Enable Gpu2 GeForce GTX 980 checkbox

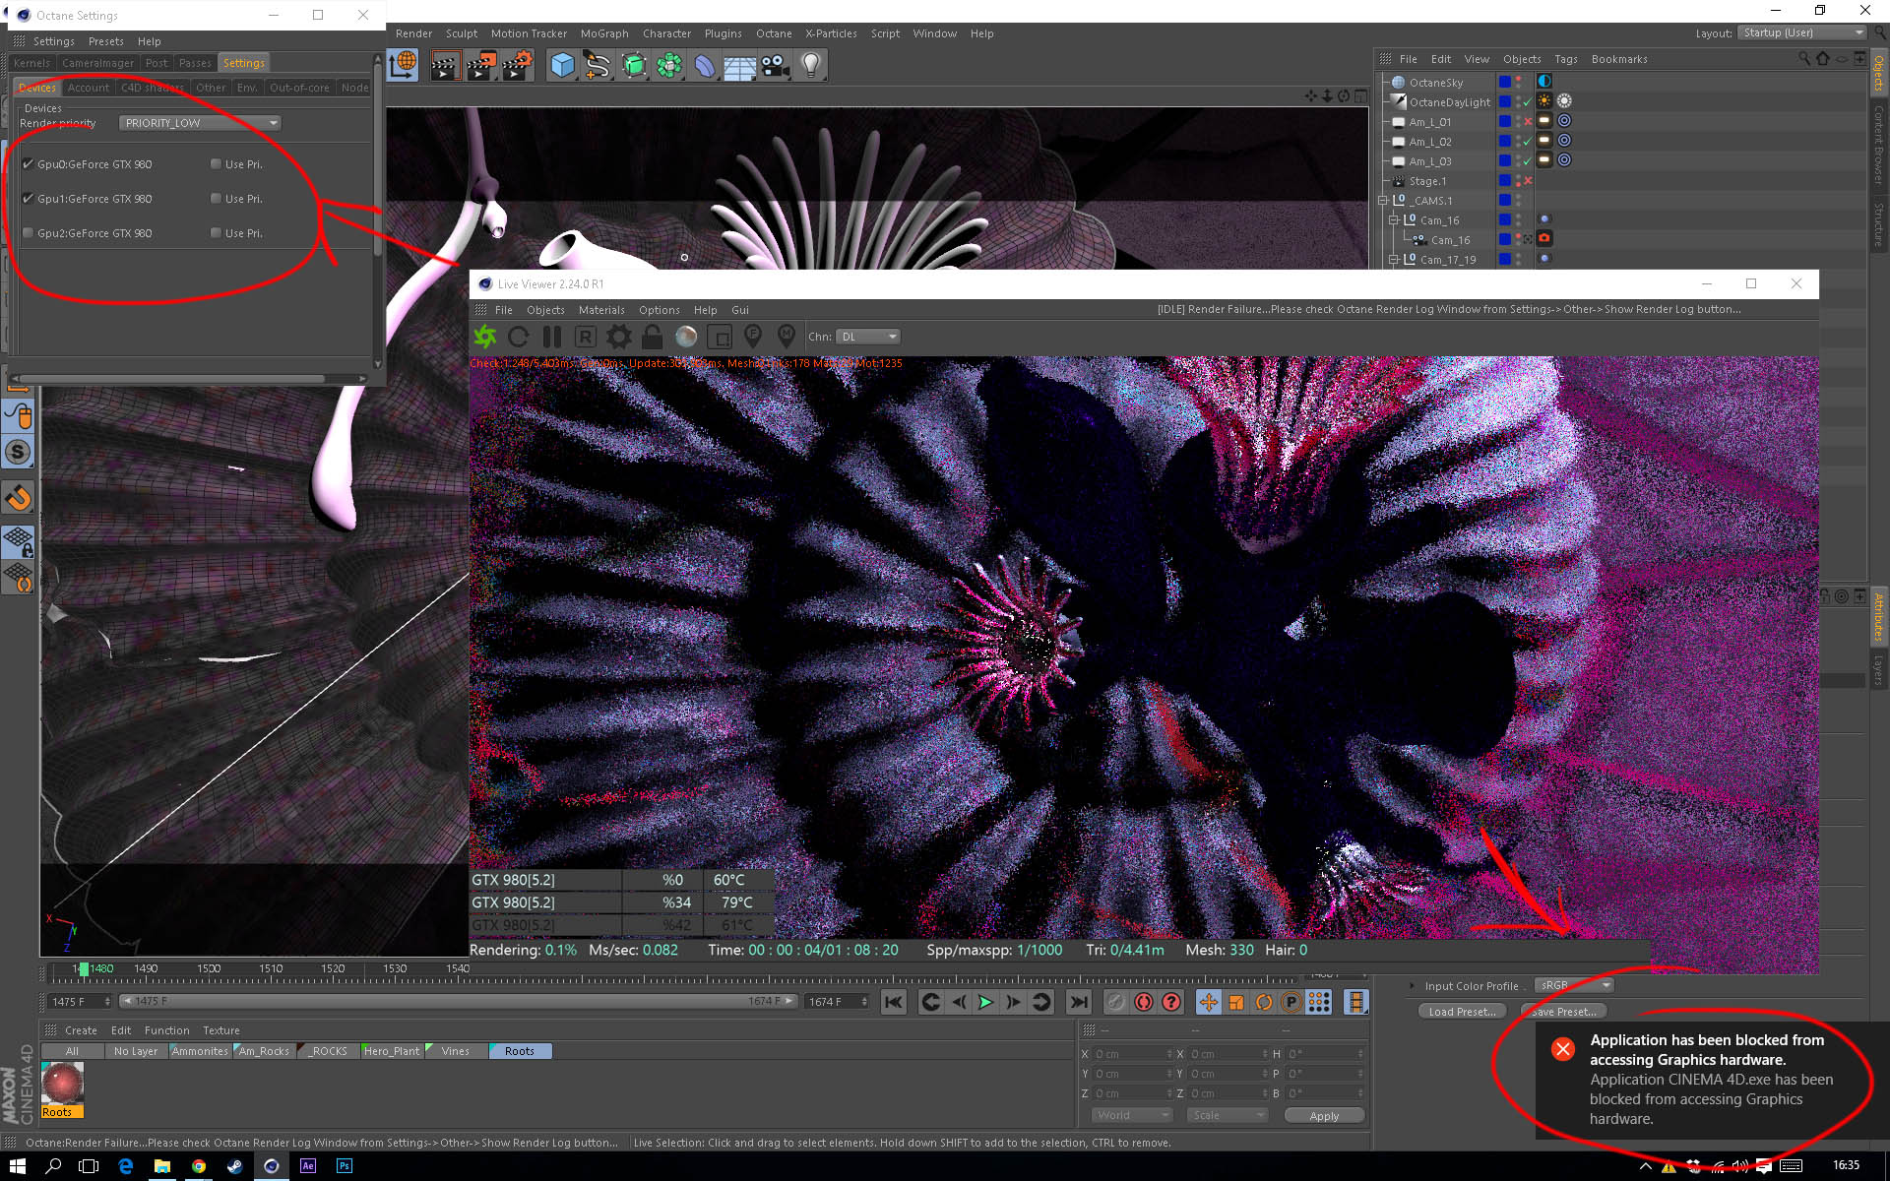(29, 233)
